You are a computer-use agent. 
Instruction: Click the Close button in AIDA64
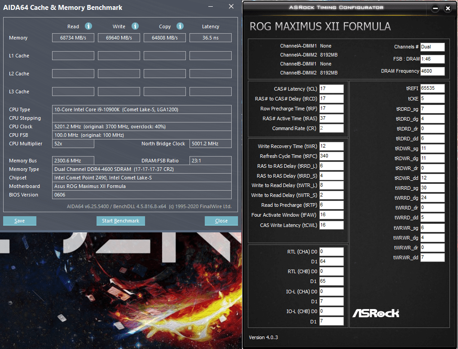pos(221,221)
